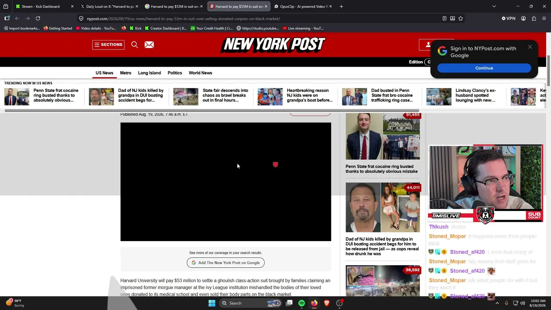The image size is (551, 310).
Task: Open the Live streaming YouTube bookmark
Action: (x=303, y=28)
